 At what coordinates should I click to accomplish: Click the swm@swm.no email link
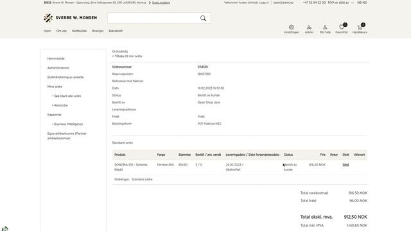click(x=283, y=3)
